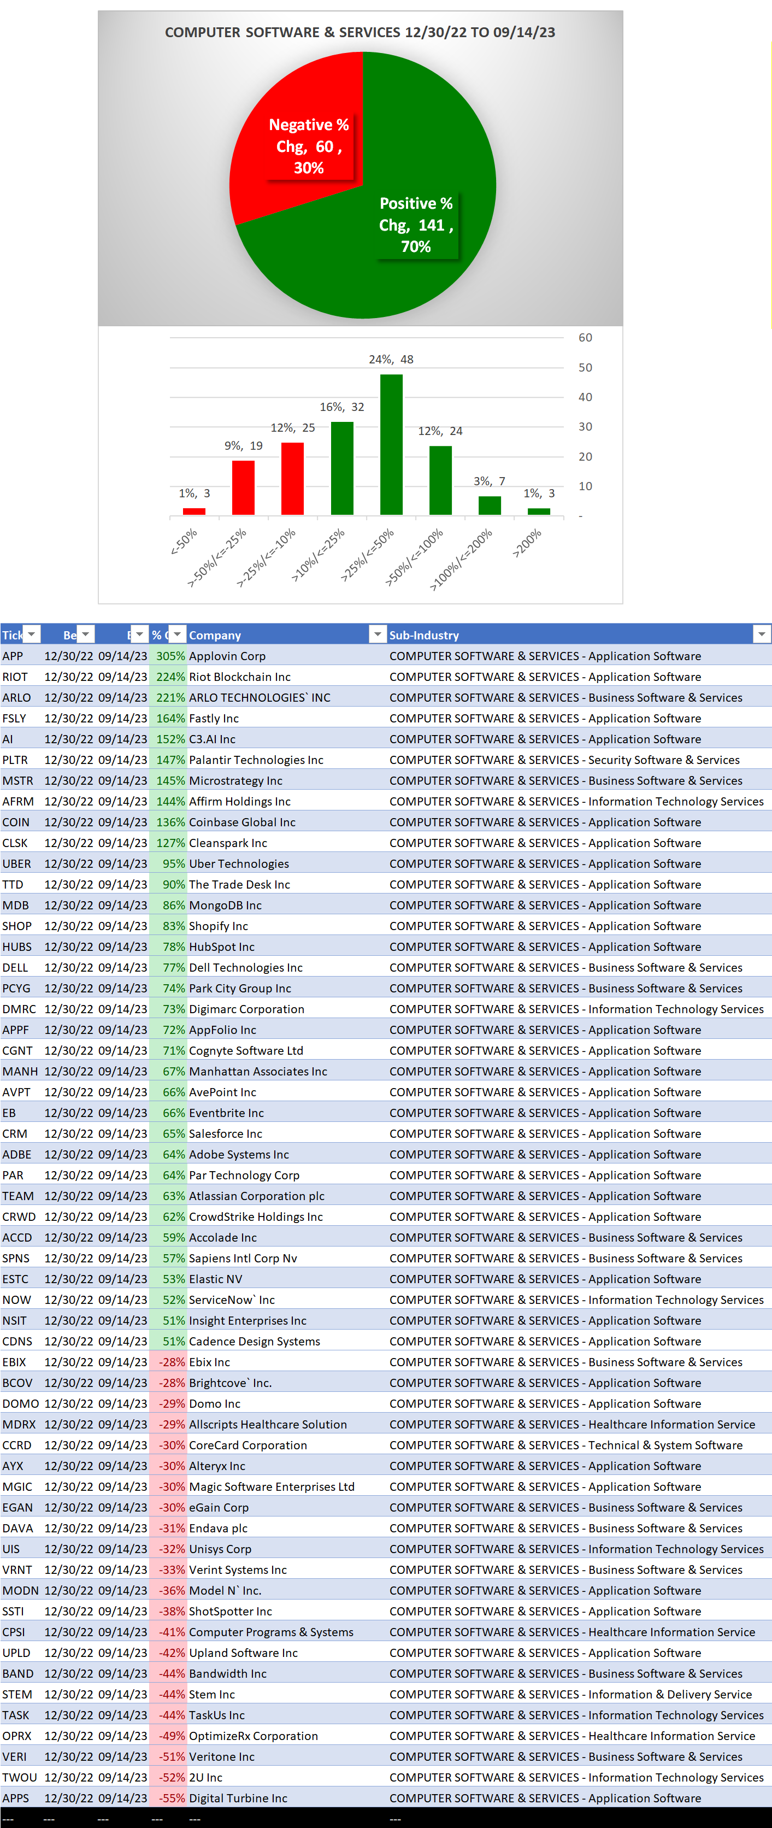Viewport: 772px width, 1828px height.
Task: Open the % Chg column filter dropdown
Action: pos(178,634)
